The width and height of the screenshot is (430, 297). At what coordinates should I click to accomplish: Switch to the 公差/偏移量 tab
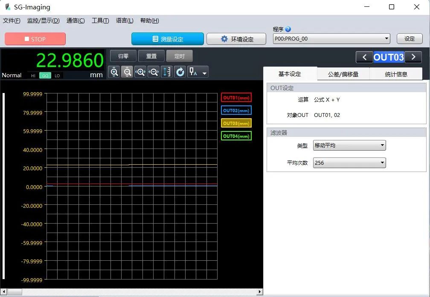343,74
